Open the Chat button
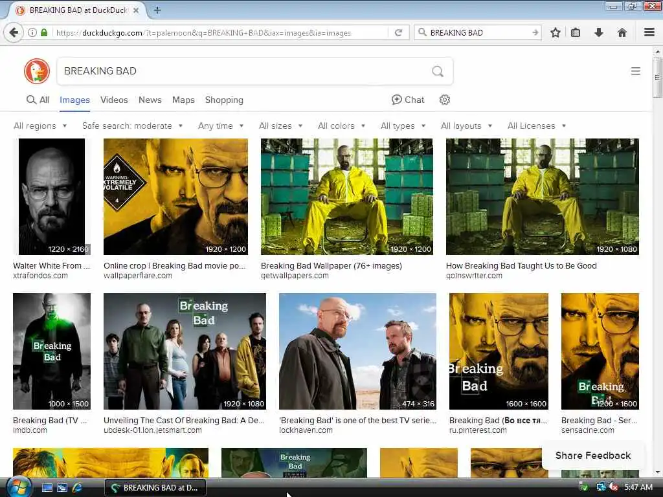The image size is (663, 497). click(408, 100)
